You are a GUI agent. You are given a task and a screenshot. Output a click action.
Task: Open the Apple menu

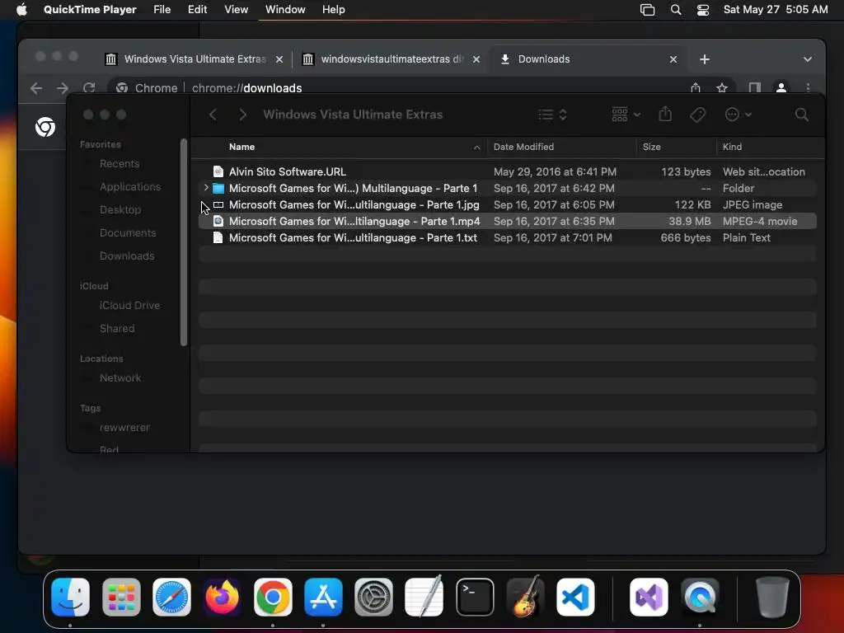coord(21,10)
